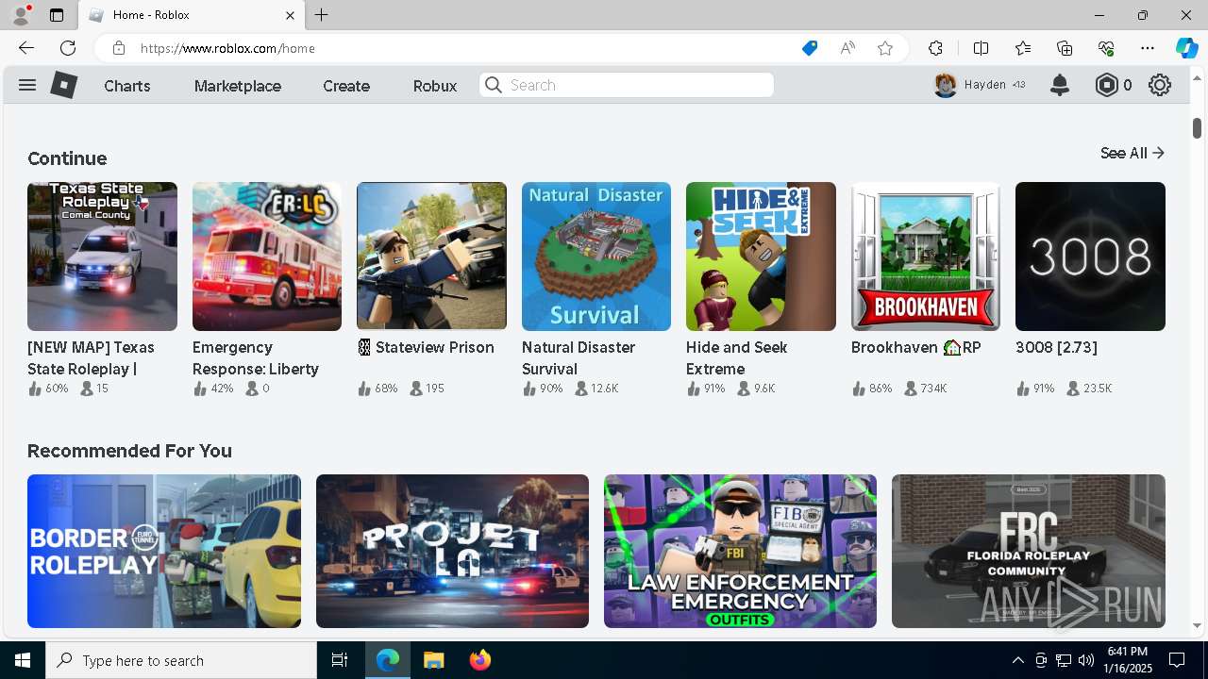
Task: Open the Law Enforcement Emergency Outfits card
Action: click(740, 551)
